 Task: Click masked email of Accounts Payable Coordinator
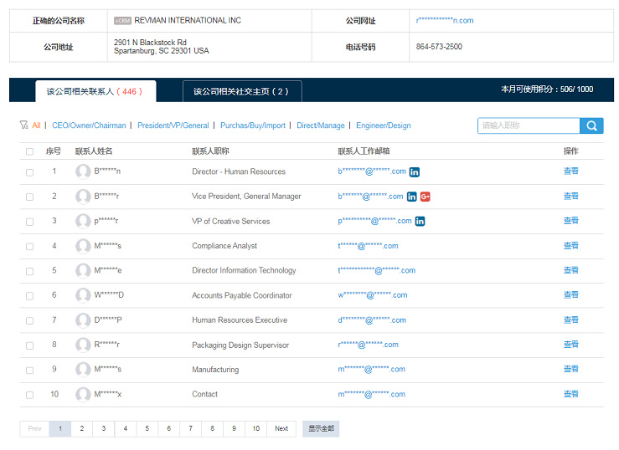pos(372,295)
